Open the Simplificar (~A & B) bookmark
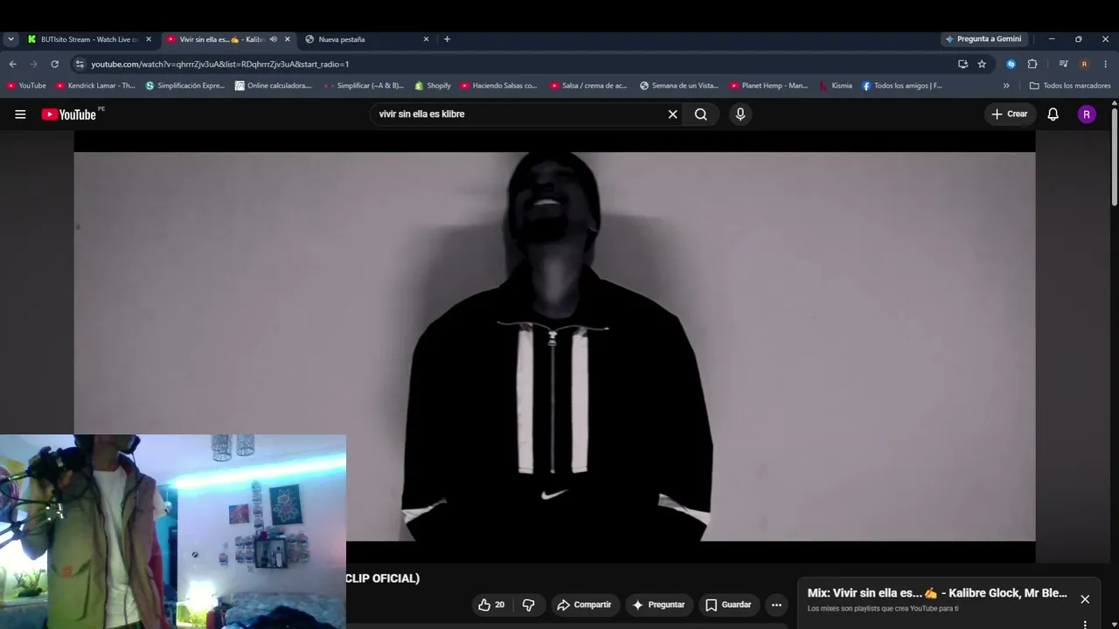1119x629 pixels. 364,86
